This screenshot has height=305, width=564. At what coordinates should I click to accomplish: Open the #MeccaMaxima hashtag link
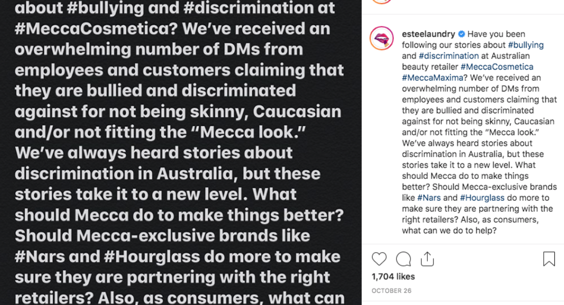point(432,78)
